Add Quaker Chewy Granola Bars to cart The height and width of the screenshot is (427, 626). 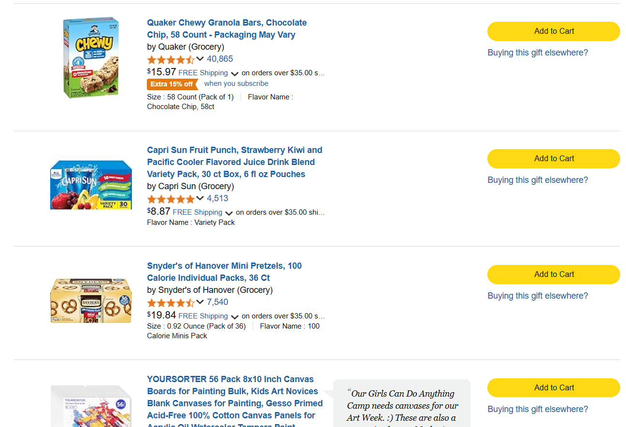[x=554, y=31]
